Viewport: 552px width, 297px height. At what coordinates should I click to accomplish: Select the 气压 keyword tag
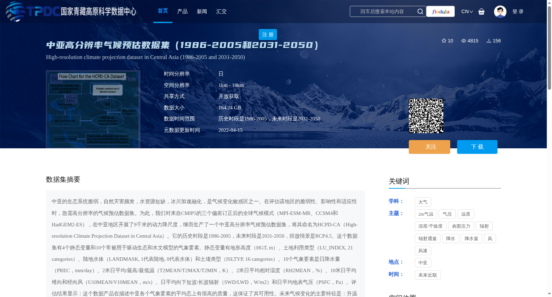[x=447, y=214]
